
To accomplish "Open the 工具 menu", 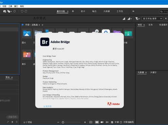I will [10, 6].
